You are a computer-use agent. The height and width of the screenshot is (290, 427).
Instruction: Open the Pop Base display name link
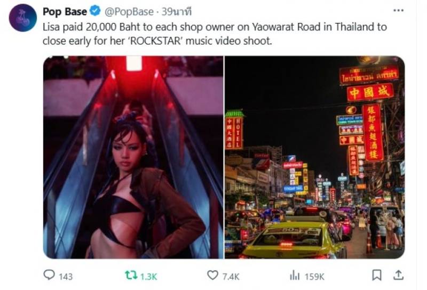click(x=65, y=11)
